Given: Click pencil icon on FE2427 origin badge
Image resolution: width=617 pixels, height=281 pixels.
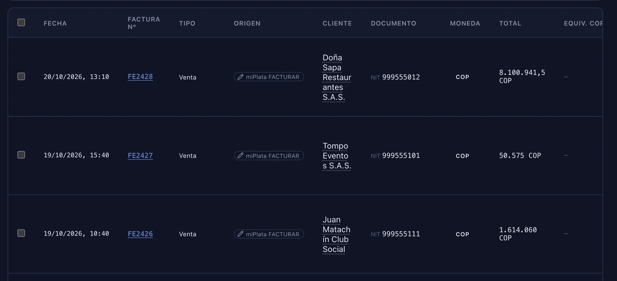Looking at the screenshot, I should click(x=240, y=156).
